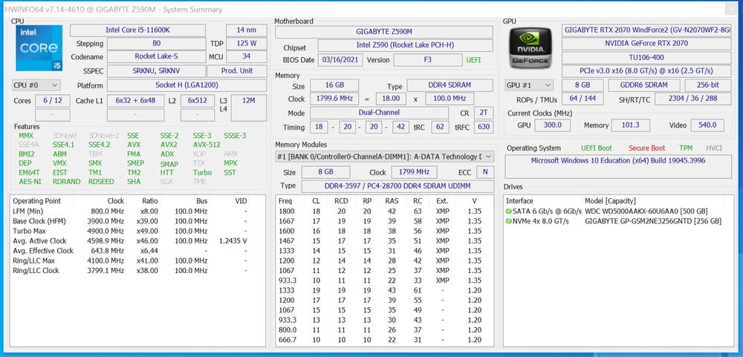Click the Freq column header in timings table
This screenshot has height=357, width=743.
(285, 200)
